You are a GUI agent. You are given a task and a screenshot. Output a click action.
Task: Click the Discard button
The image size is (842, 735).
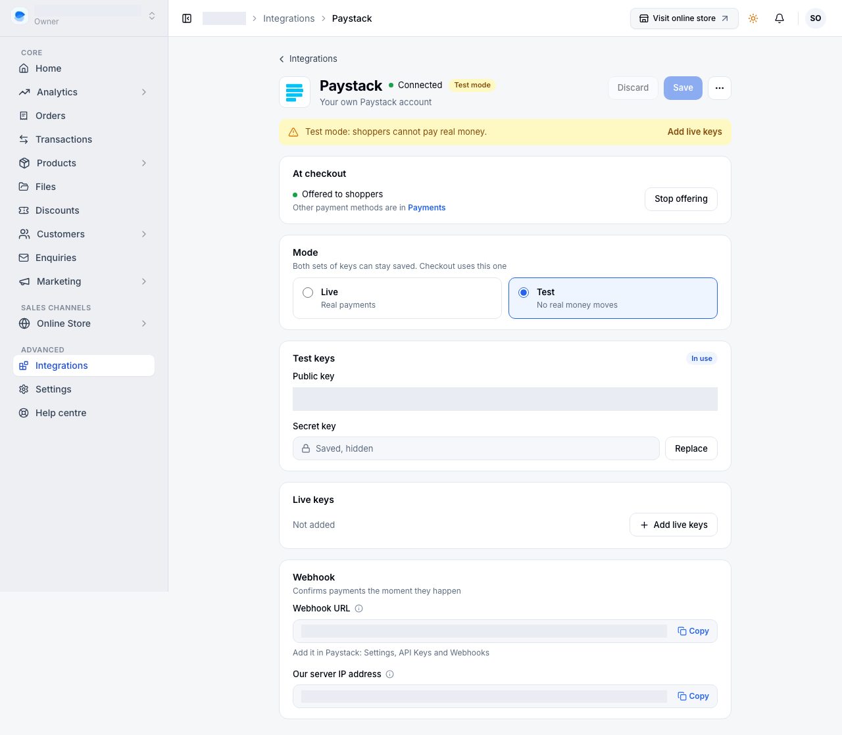pos(633,88)
